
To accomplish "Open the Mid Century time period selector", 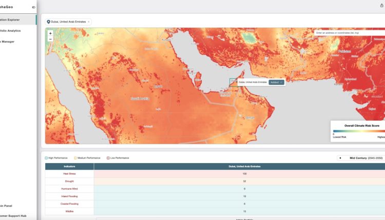I will pos(365,158).
